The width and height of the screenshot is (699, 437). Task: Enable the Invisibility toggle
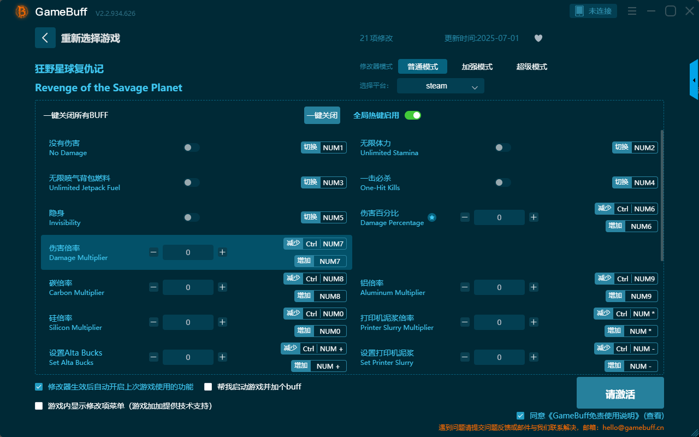click(x=192, y=217)
